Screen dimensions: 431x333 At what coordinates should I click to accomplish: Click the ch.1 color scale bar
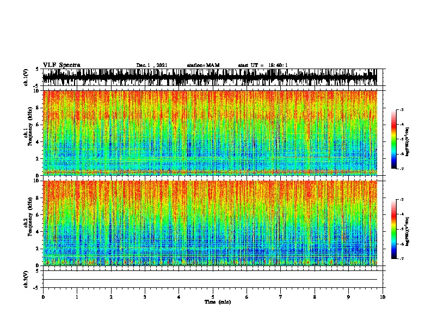393,139
